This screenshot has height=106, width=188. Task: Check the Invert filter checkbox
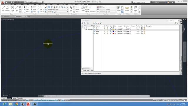[82, 70]
